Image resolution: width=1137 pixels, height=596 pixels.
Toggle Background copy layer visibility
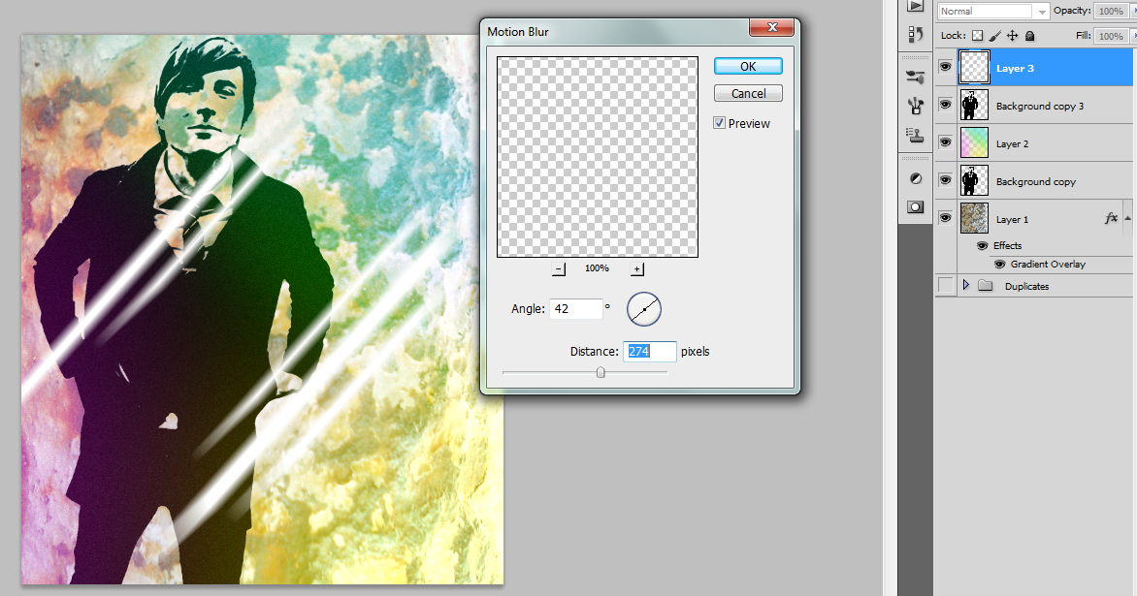(946, 179)
